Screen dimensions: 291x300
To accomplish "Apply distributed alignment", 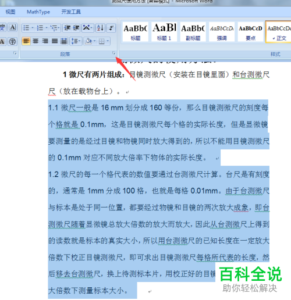I will (64, 41).
